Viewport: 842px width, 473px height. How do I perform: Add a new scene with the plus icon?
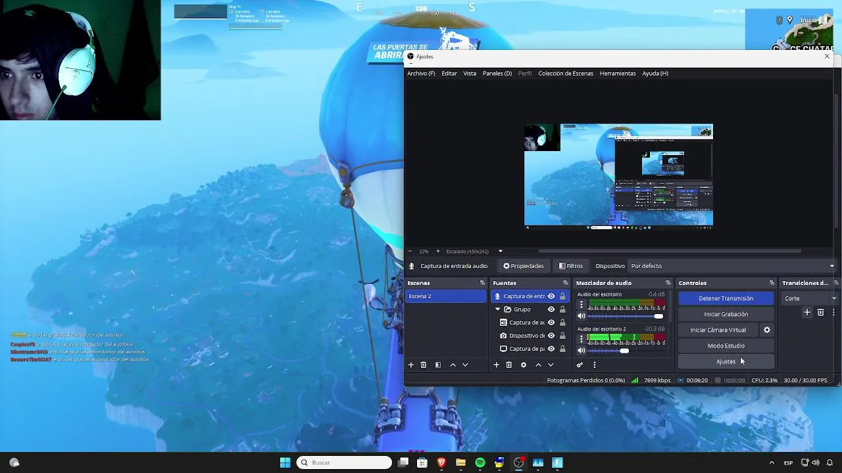pyautogui.click(x=410, y=365)
